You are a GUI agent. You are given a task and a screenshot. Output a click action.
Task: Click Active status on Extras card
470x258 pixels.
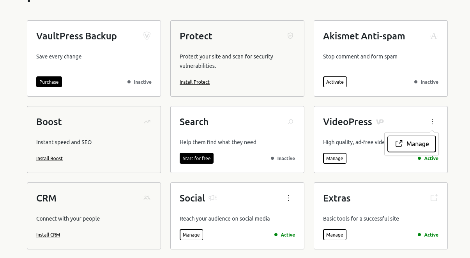[x=428, y=235]
